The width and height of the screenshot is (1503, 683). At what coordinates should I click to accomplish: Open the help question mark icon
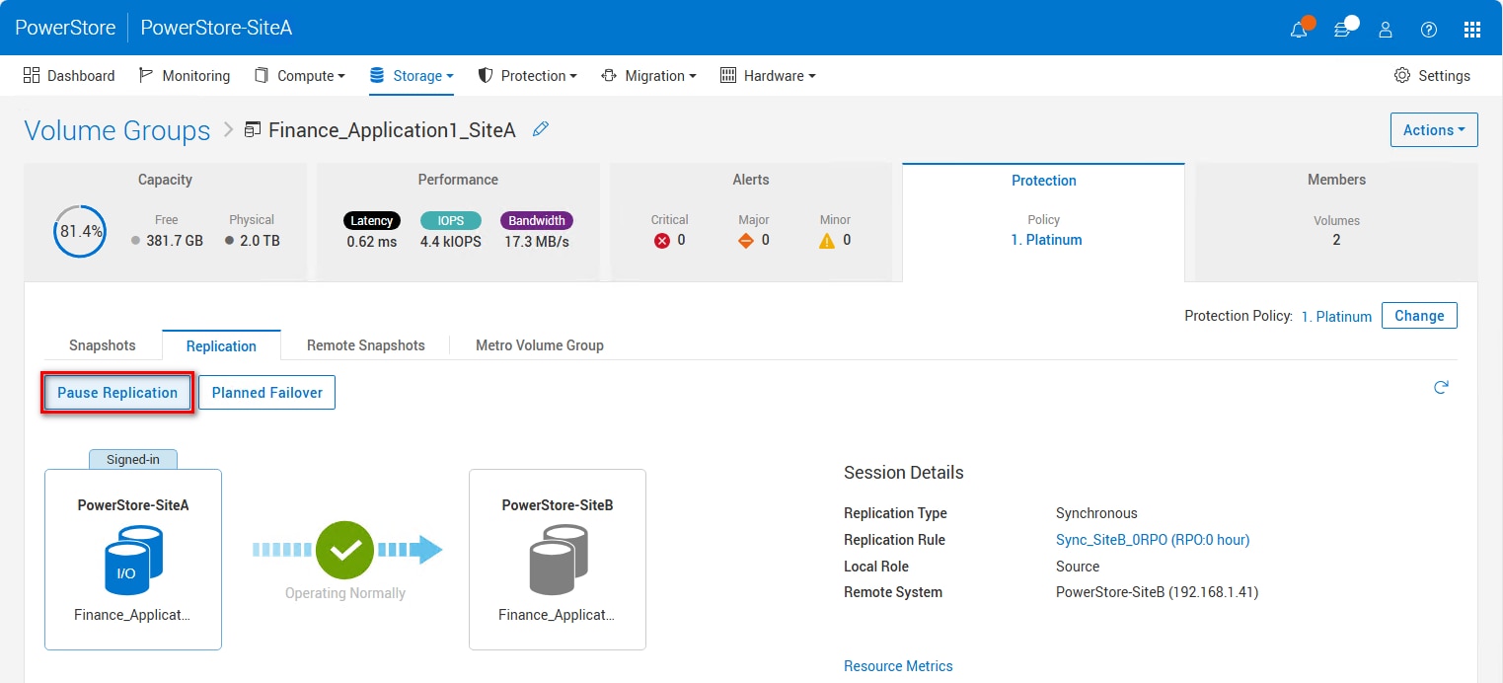click(1429, 30)
